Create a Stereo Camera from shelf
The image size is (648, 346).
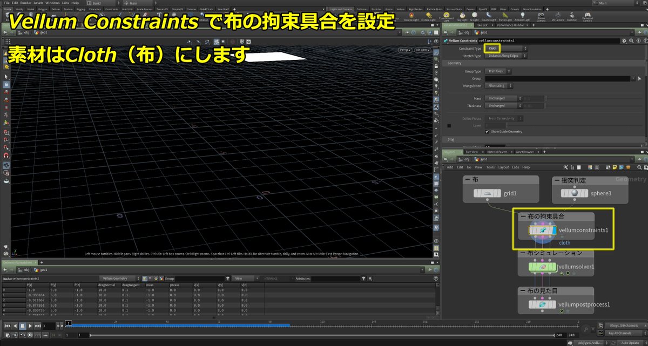pyautogui.click(x=542, y=16)
